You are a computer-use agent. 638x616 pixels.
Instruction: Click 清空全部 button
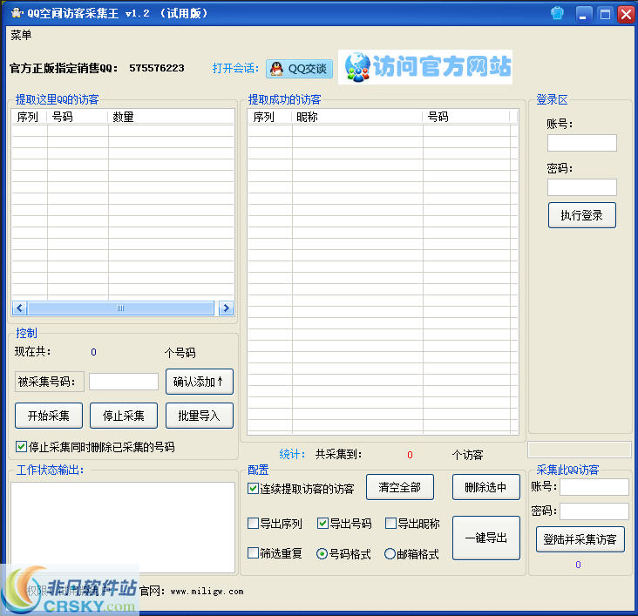pyautogui.click(x=400, y=487)
